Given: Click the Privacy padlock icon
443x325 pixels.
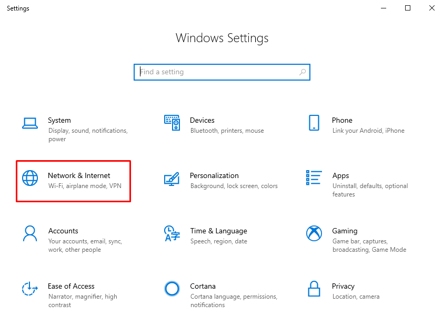Looking at the screenshot, I should coord(314,289).
